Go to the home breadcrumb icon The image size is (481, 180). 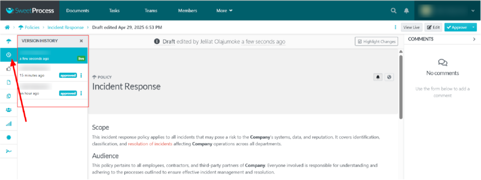(x=7, y=27)
